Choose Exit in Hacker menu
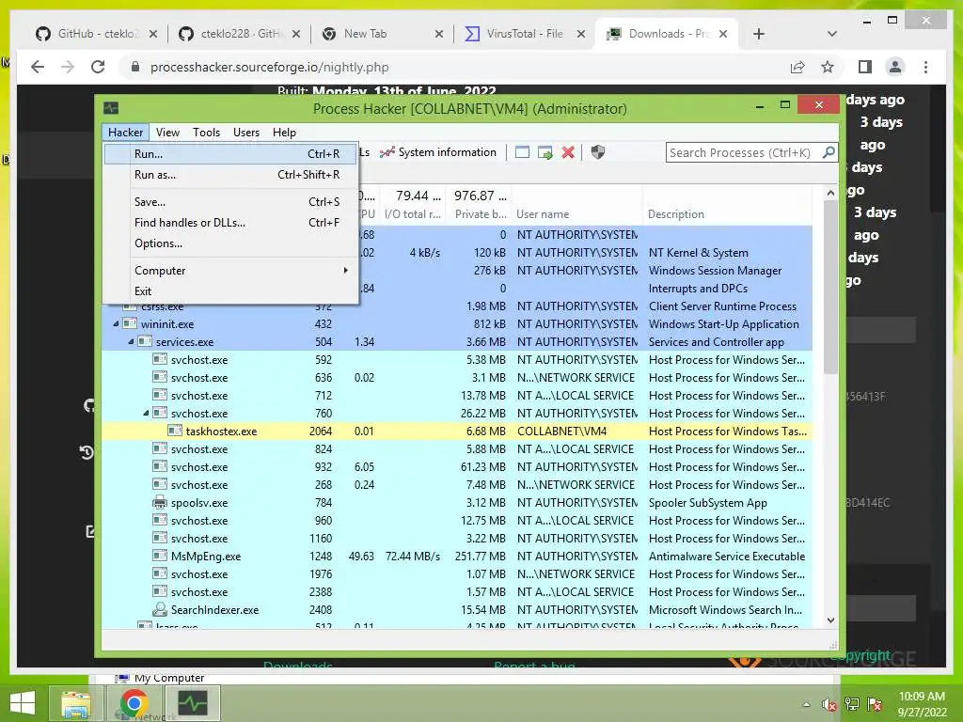This screenshot has width=963, height=722. pos(230,291)
